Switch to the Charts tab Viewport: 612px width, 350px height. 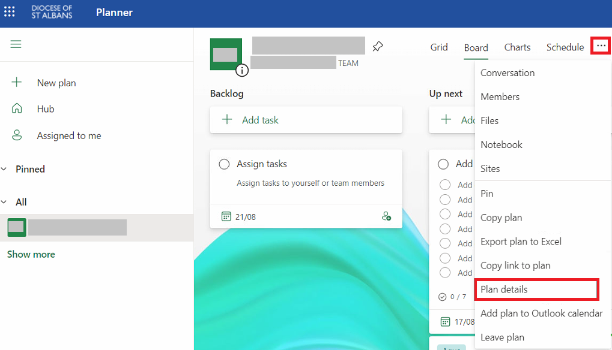coord(517,47)
